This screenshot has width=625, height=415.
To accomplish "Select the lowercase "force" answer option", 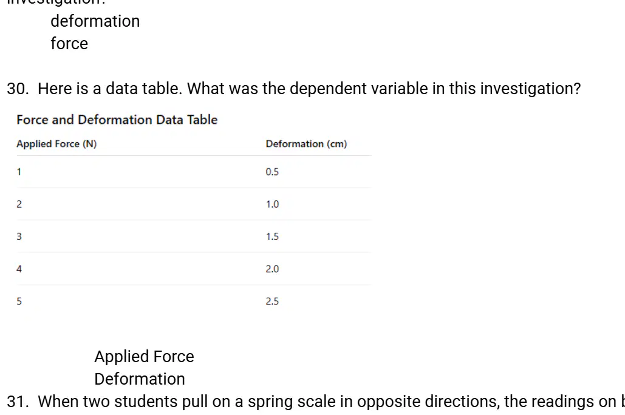I will pyautogui.click(x=69, y=44).
